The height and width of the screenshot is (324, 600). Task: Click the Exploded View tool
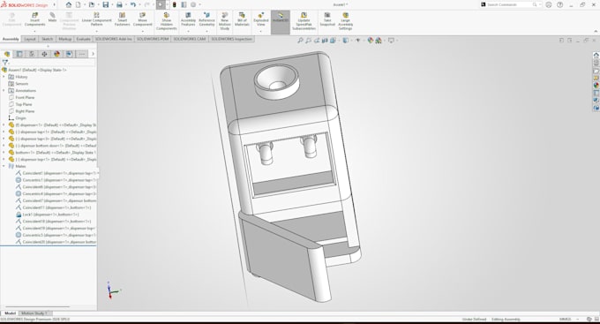pyautogui.click(x=261, y=19)
